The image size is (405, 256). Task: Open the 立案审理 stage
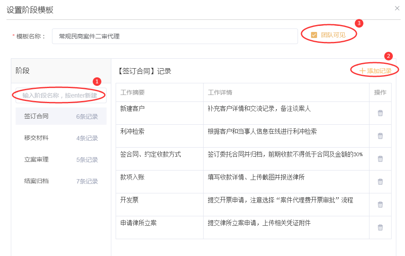[x=61, y=160]
